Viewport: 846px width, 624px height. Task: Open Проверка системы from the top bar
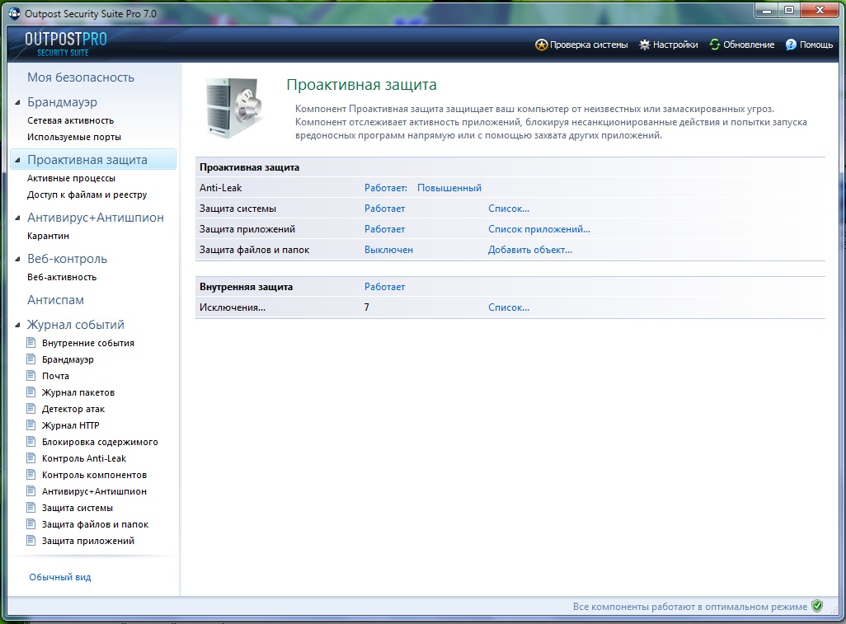(x=581, y=45)
